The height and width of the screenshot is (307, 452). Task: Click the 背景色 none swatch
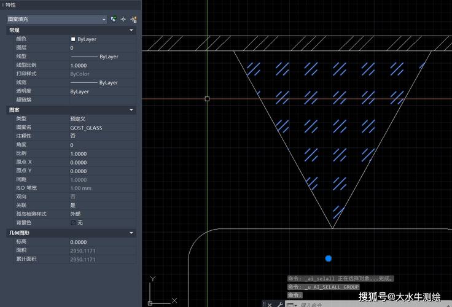tap(74, 222)
